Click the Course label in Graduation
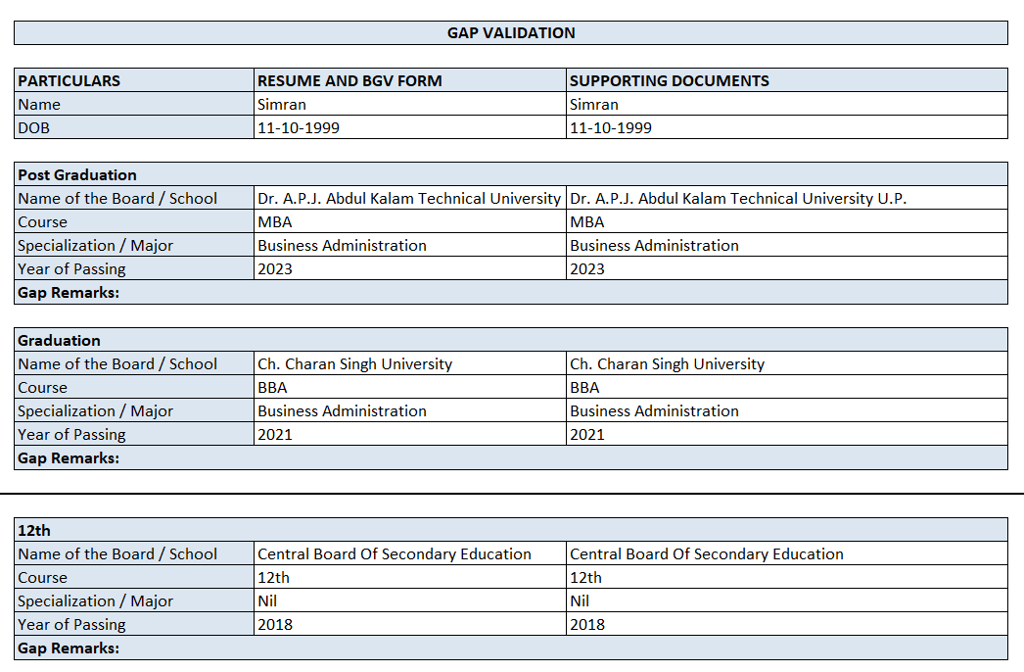1024x672 pixels. click(134, 387)
